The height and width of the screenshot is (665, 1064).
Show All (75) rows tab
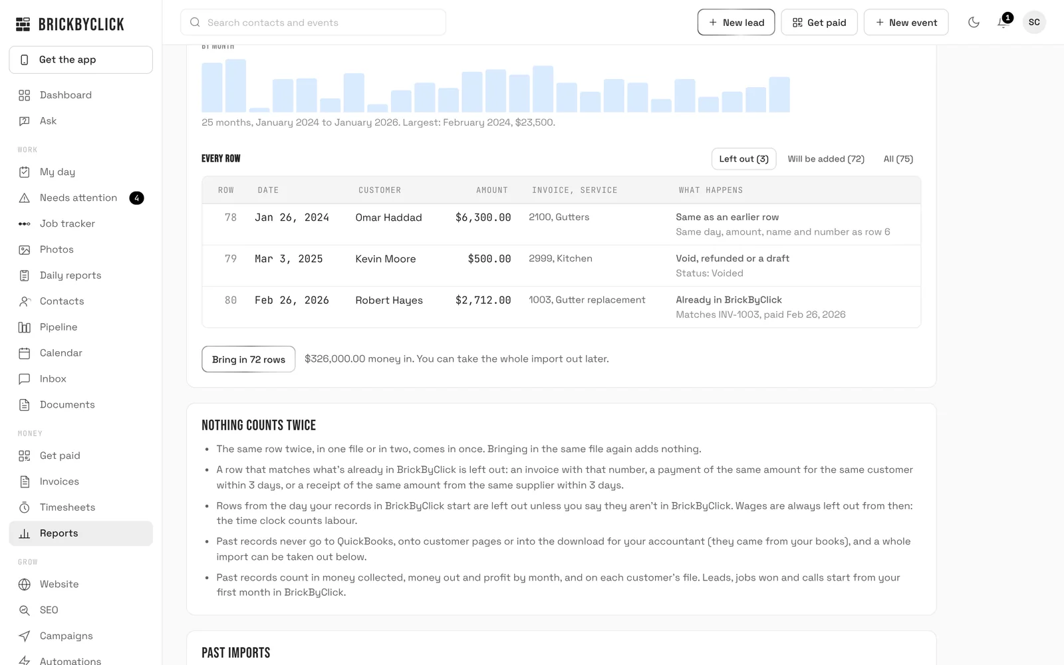click(x=898, y=159)
